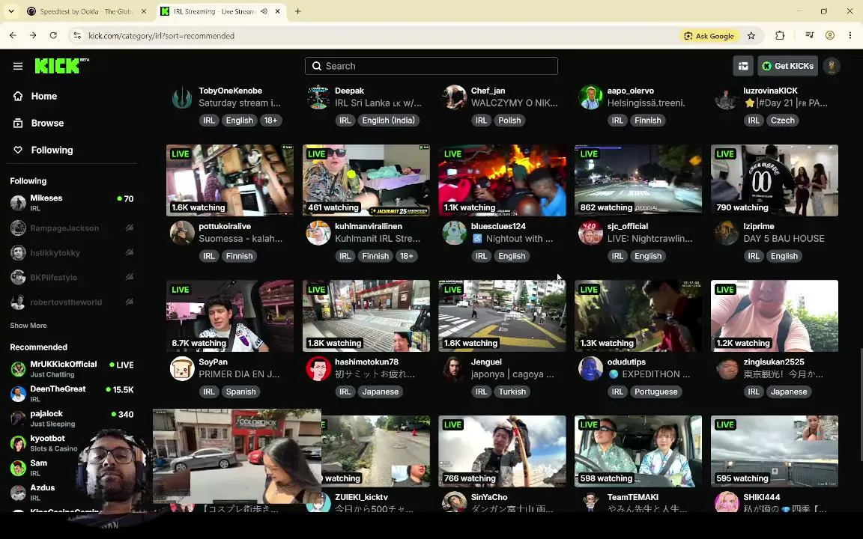
Task: Click aapo_olervo's avatar icon
Action: (x=590, y=97)
